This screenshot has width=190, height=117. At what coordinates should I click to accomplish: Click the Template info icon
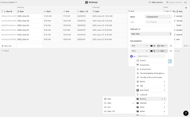pos(139,29)
